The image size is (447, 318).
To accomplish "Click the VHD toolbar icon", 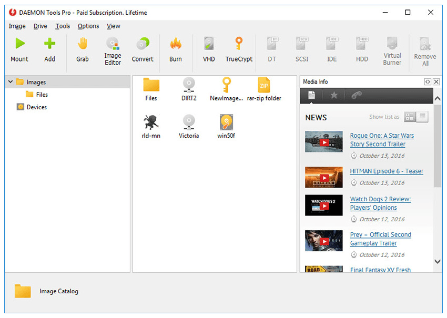I will (209, 44).
